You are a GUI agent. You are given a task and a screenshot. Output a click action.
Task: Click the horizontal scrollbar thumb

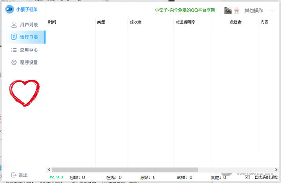tap(125, 169)
